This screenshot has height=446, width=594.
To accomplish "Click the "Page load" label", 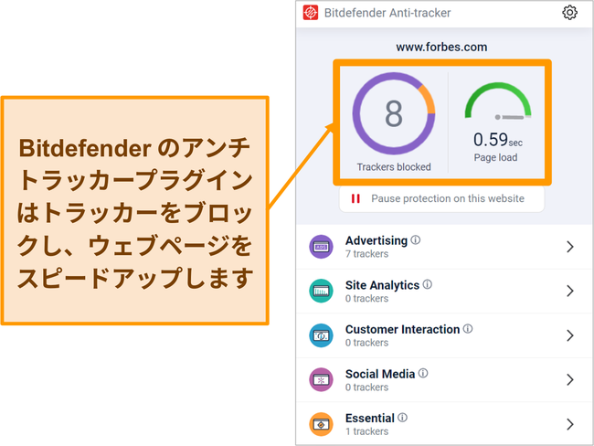I will (x=495, y=157).
